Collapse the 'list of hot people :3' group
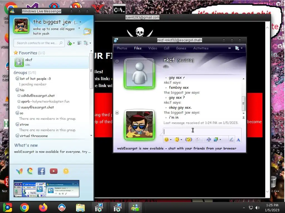Viewport: 285px width, 213px height. click(17, 78)
